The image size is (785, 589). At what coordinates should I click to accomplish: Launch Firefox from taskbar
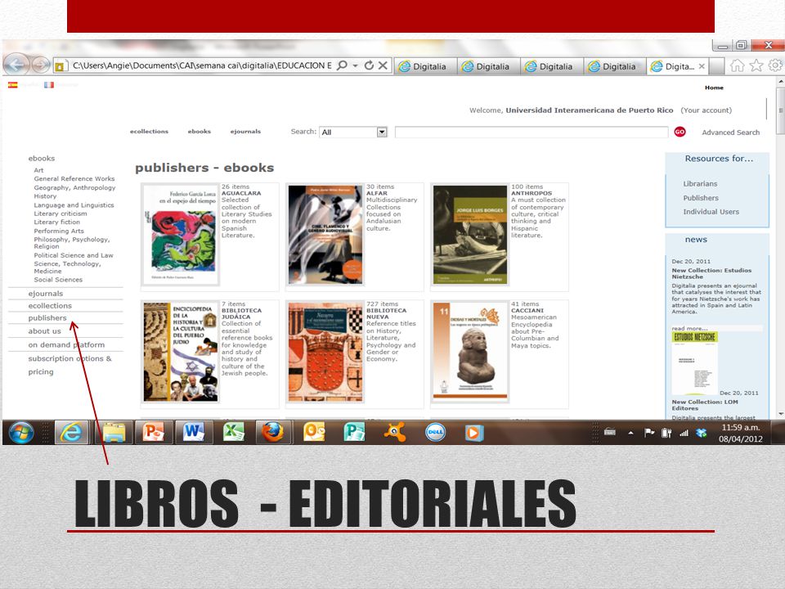273,432
